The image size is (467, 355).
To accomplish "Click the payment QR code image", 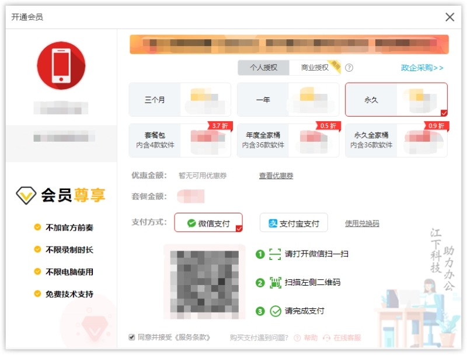I will click(204, 282).
